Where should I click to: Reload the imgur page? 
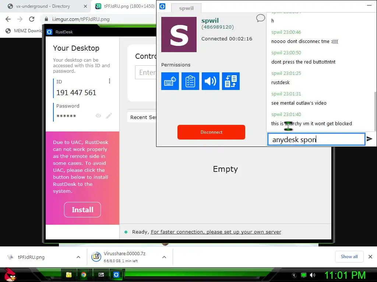pos(32,19)
